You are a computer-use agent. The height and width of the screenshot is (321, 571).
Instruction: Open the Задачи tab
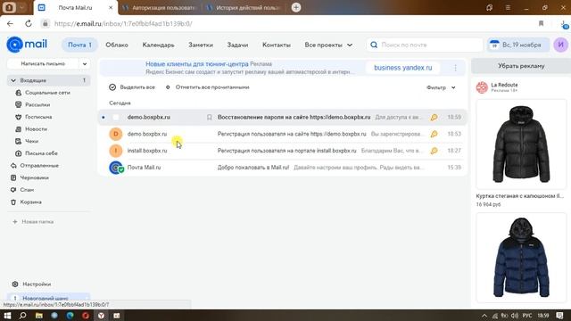coord(237,45)
